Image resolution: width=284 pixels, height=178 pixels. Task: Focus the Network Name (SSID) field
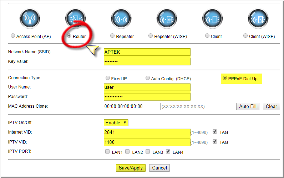(x=147, y=52)
